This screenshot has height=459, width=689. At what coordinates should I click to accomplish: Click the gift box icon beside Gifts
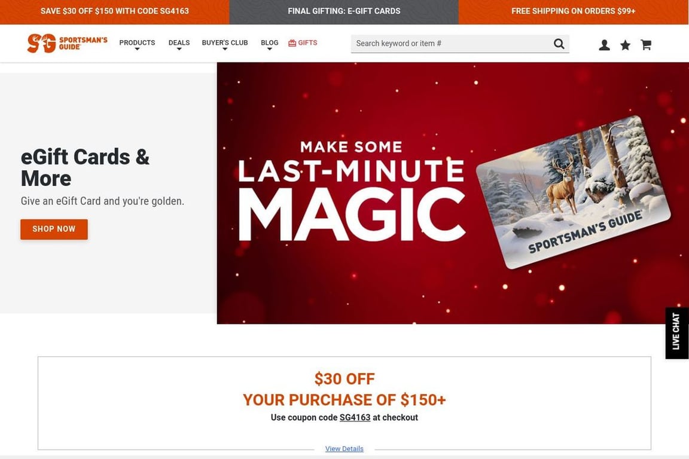tap(292, 43)
